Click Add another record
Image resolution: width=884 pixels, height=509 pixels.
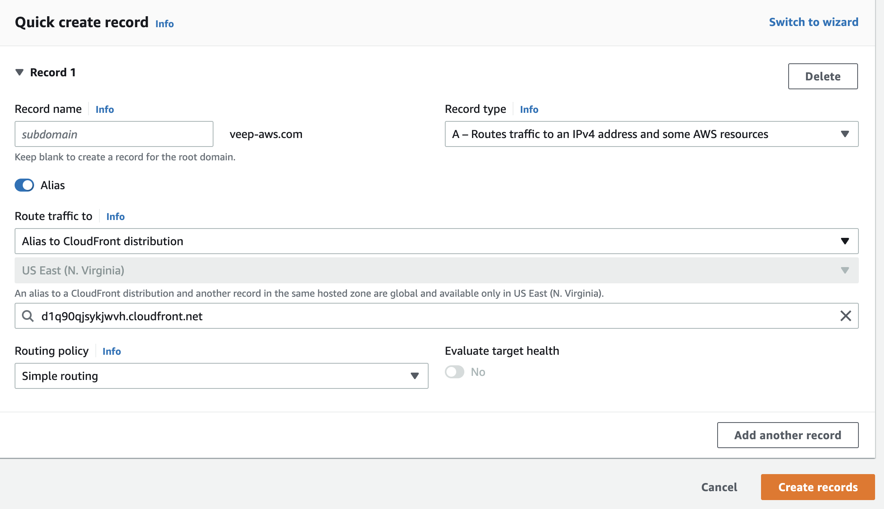click(x=787, y=435)
